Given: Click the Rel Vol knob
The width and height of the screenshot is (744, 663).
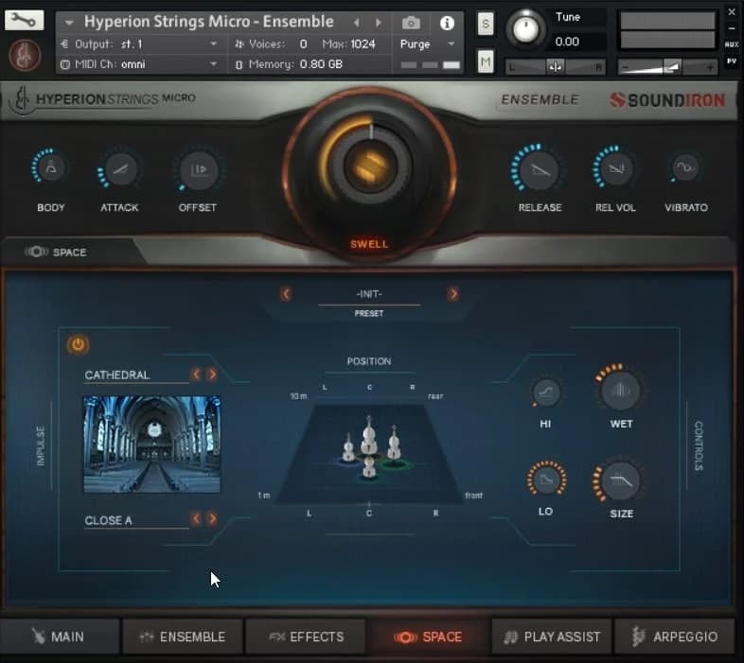Looking at the screenshot, I should 615,168.
